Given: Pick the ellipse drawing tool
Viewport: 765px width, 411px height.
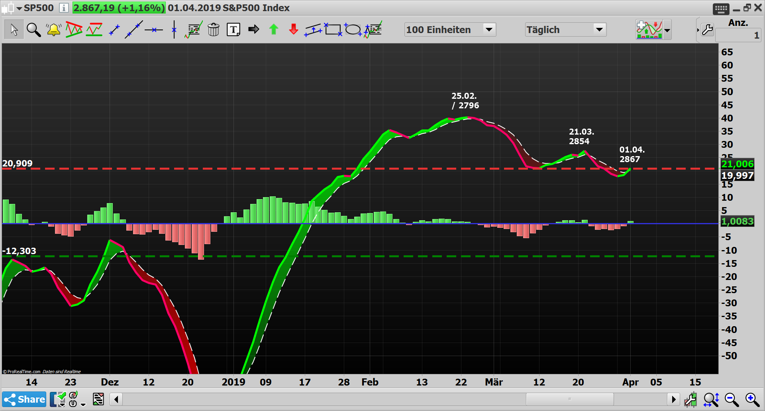Looking at the screenshot, I should point(353,29).
